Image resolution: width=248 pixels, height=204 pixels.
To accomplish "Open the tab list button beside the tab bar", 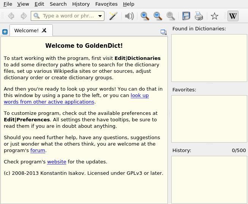I will pos(164,32).
